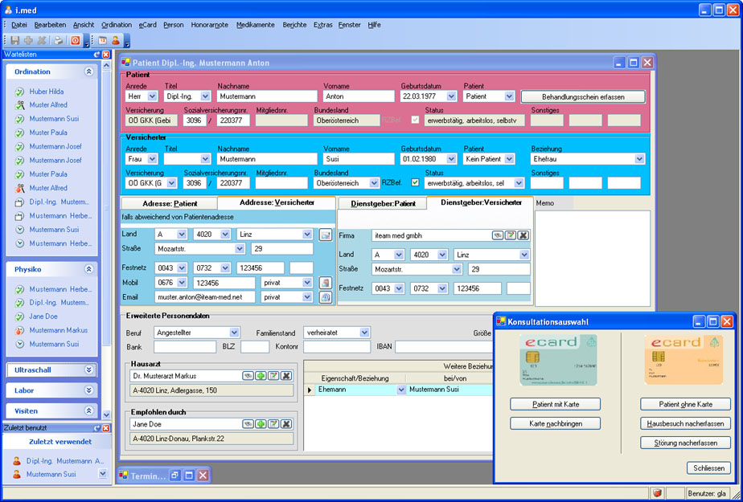This screenshot has height=502, width=743.
Task: Click the delete X icon beside Firma
Action: 523,235
